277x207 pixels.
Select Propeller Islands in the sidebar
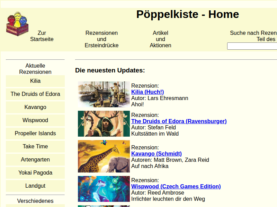[x=35, y=134]
